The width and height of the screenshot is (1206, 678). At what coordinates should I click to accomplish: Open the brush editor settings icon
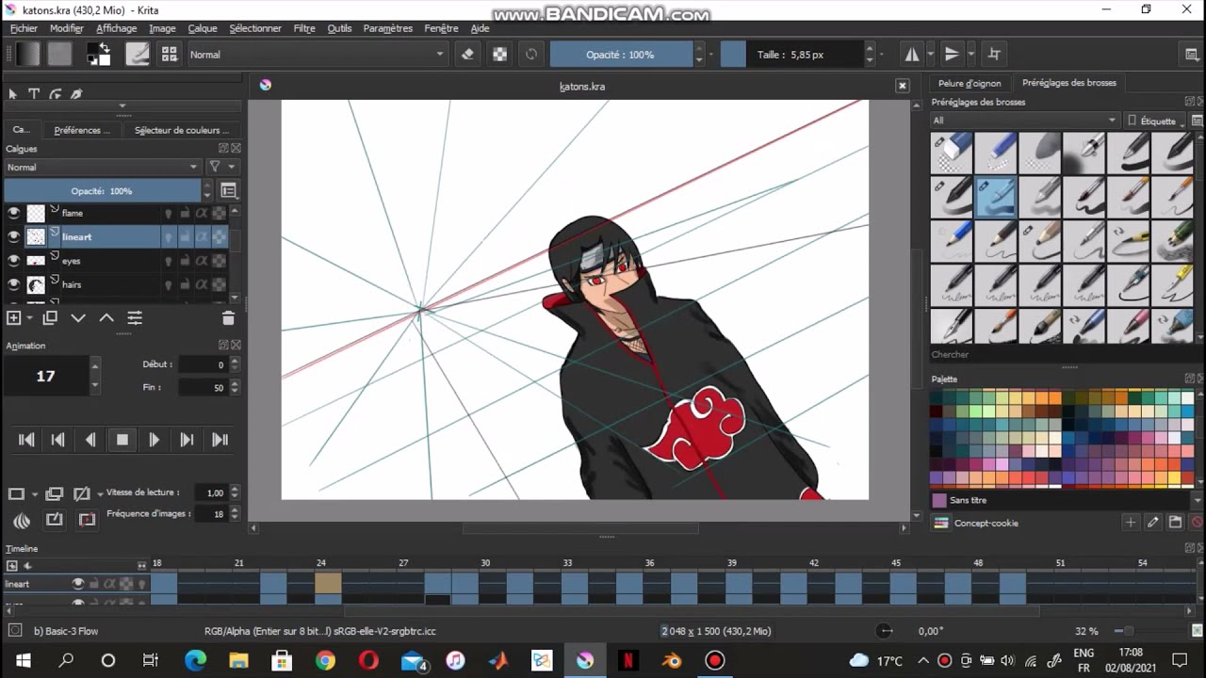pos(138,54)
